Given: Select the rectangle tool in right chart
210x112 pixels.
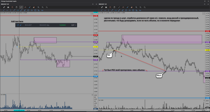Looking at the screenshot, I should [x=133, y=10].
